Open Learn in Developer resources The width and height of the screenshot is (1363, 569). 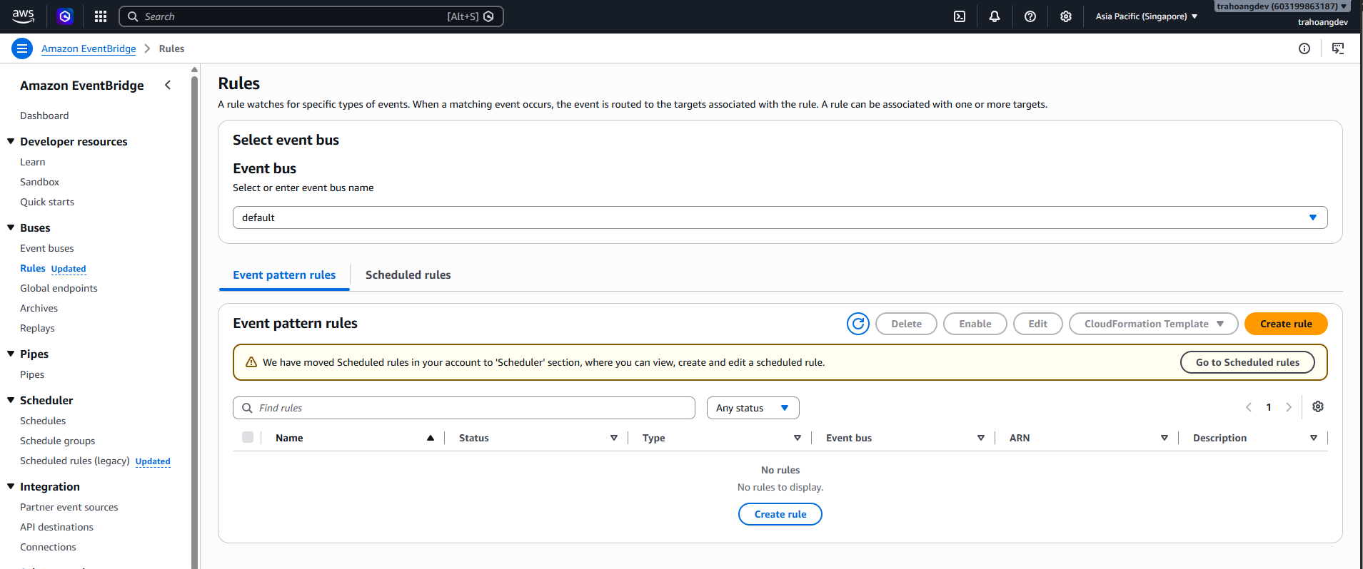click(x=32, y=162)
